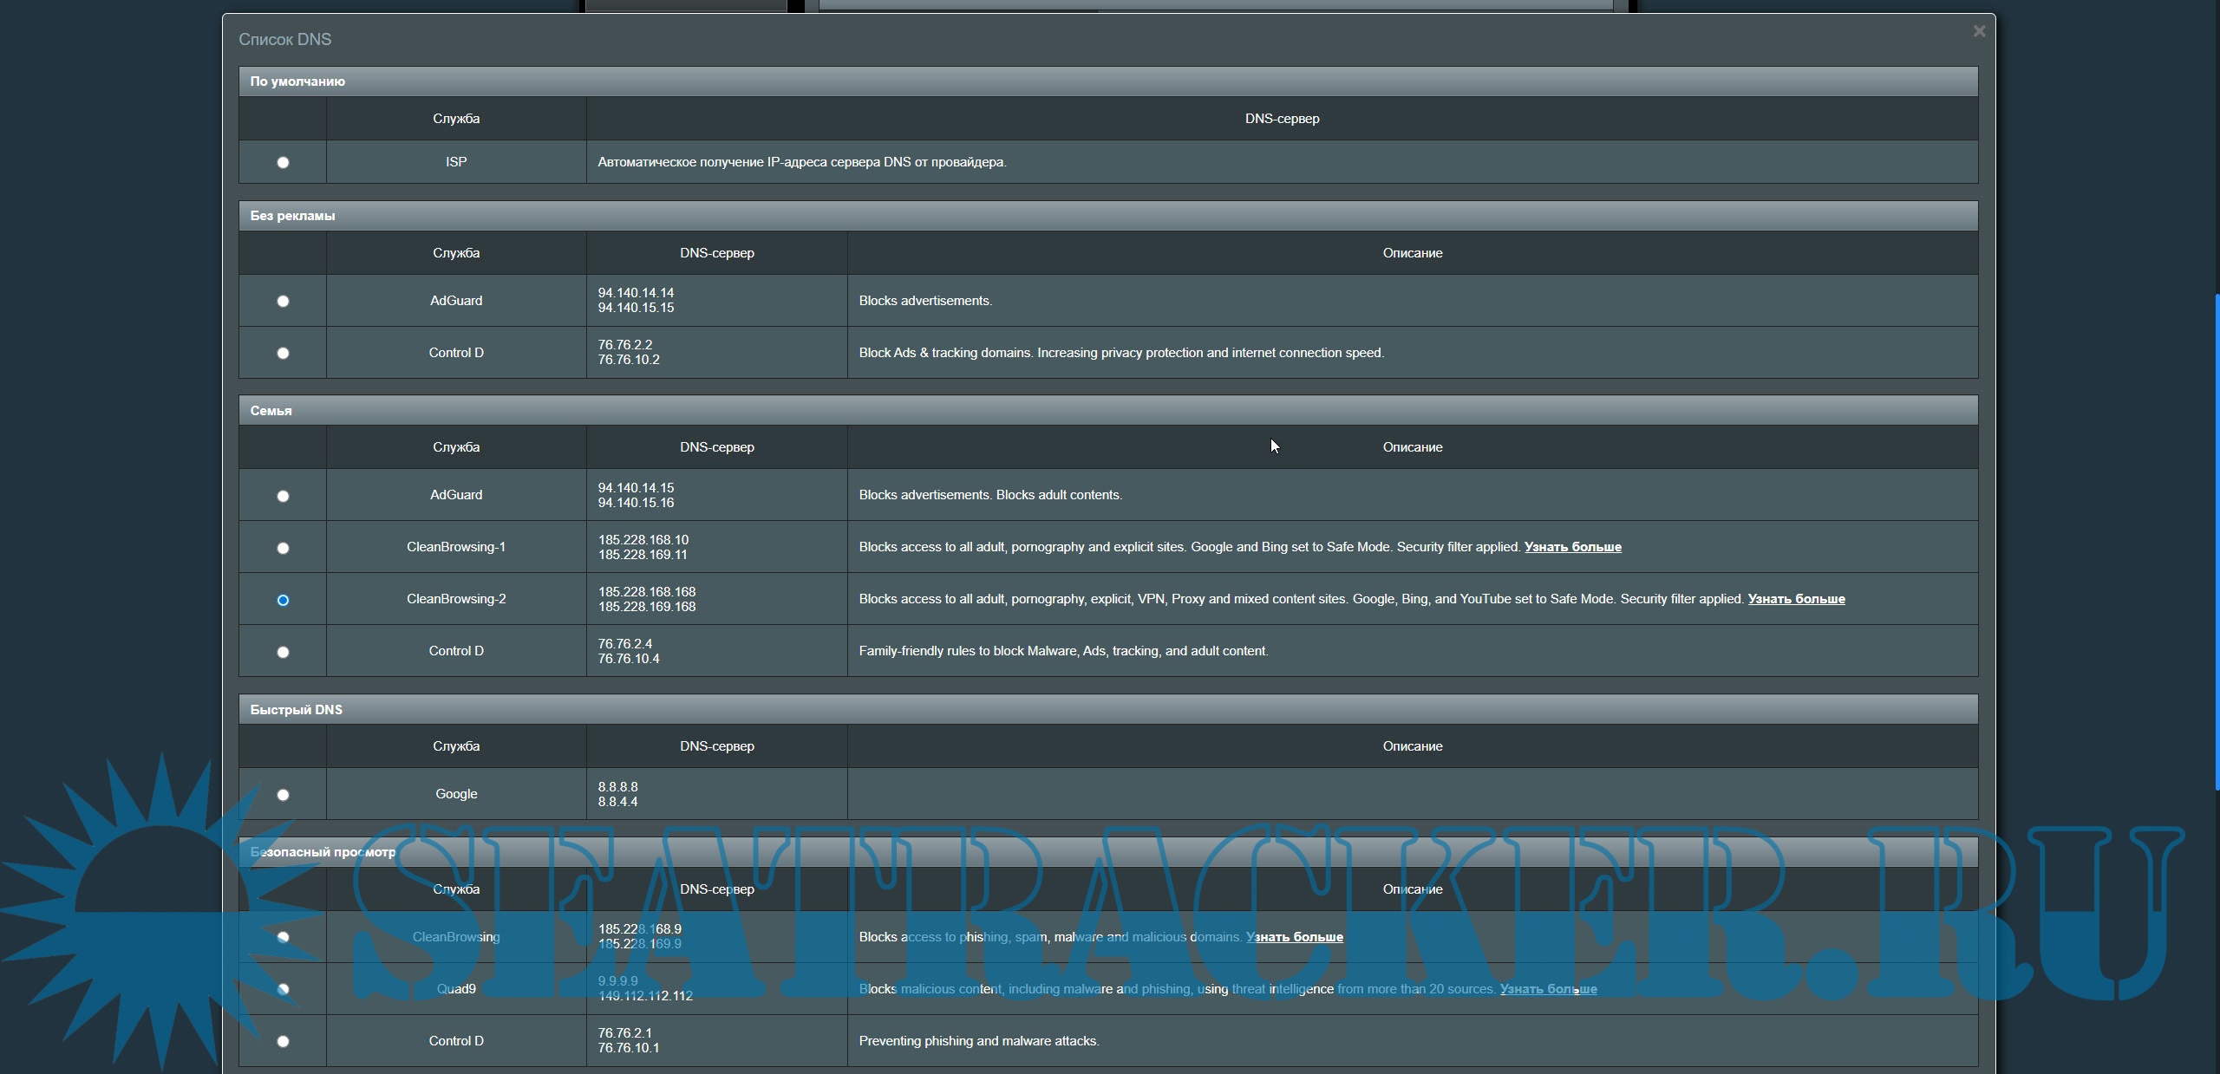Choose Control D family DNS 76.76.2.4

click(283, 652)
